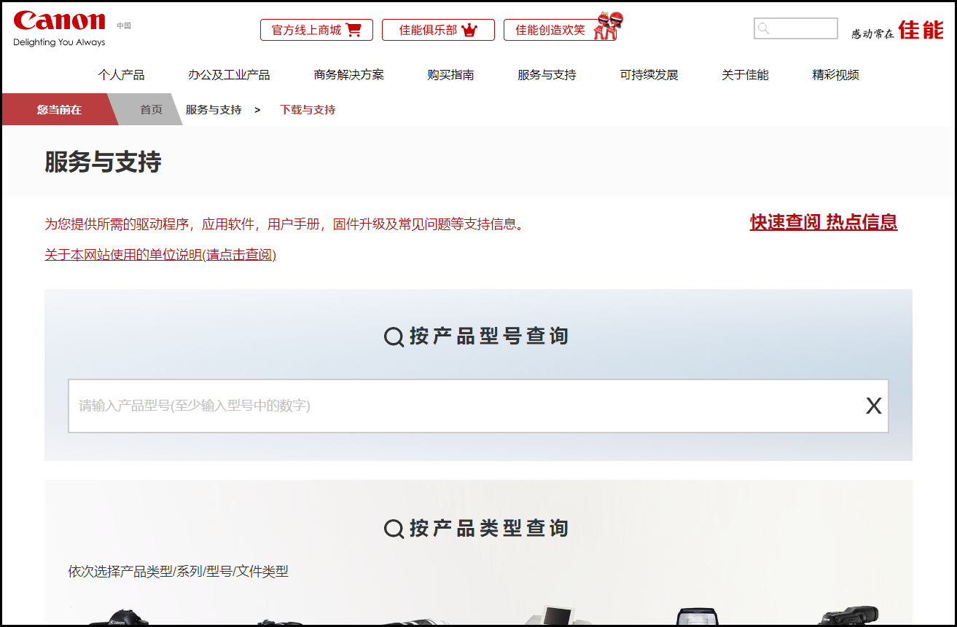Viewport: 957px width, 627px height.
Task: Click 服务与支持 breadcrumb link
Action: 214,110
